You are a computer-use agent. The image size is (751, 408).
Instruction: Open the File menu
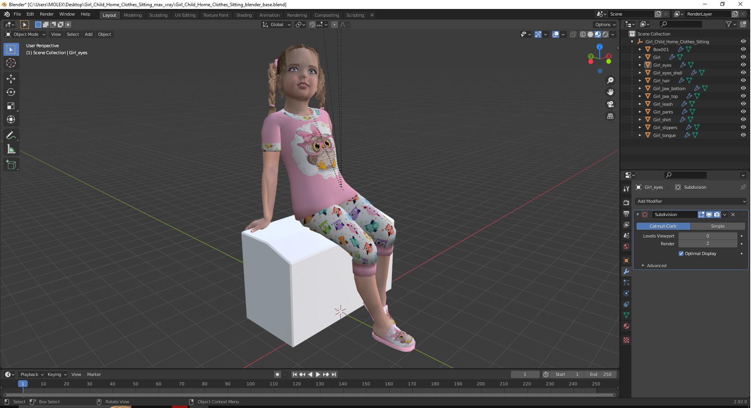[17, 14]
